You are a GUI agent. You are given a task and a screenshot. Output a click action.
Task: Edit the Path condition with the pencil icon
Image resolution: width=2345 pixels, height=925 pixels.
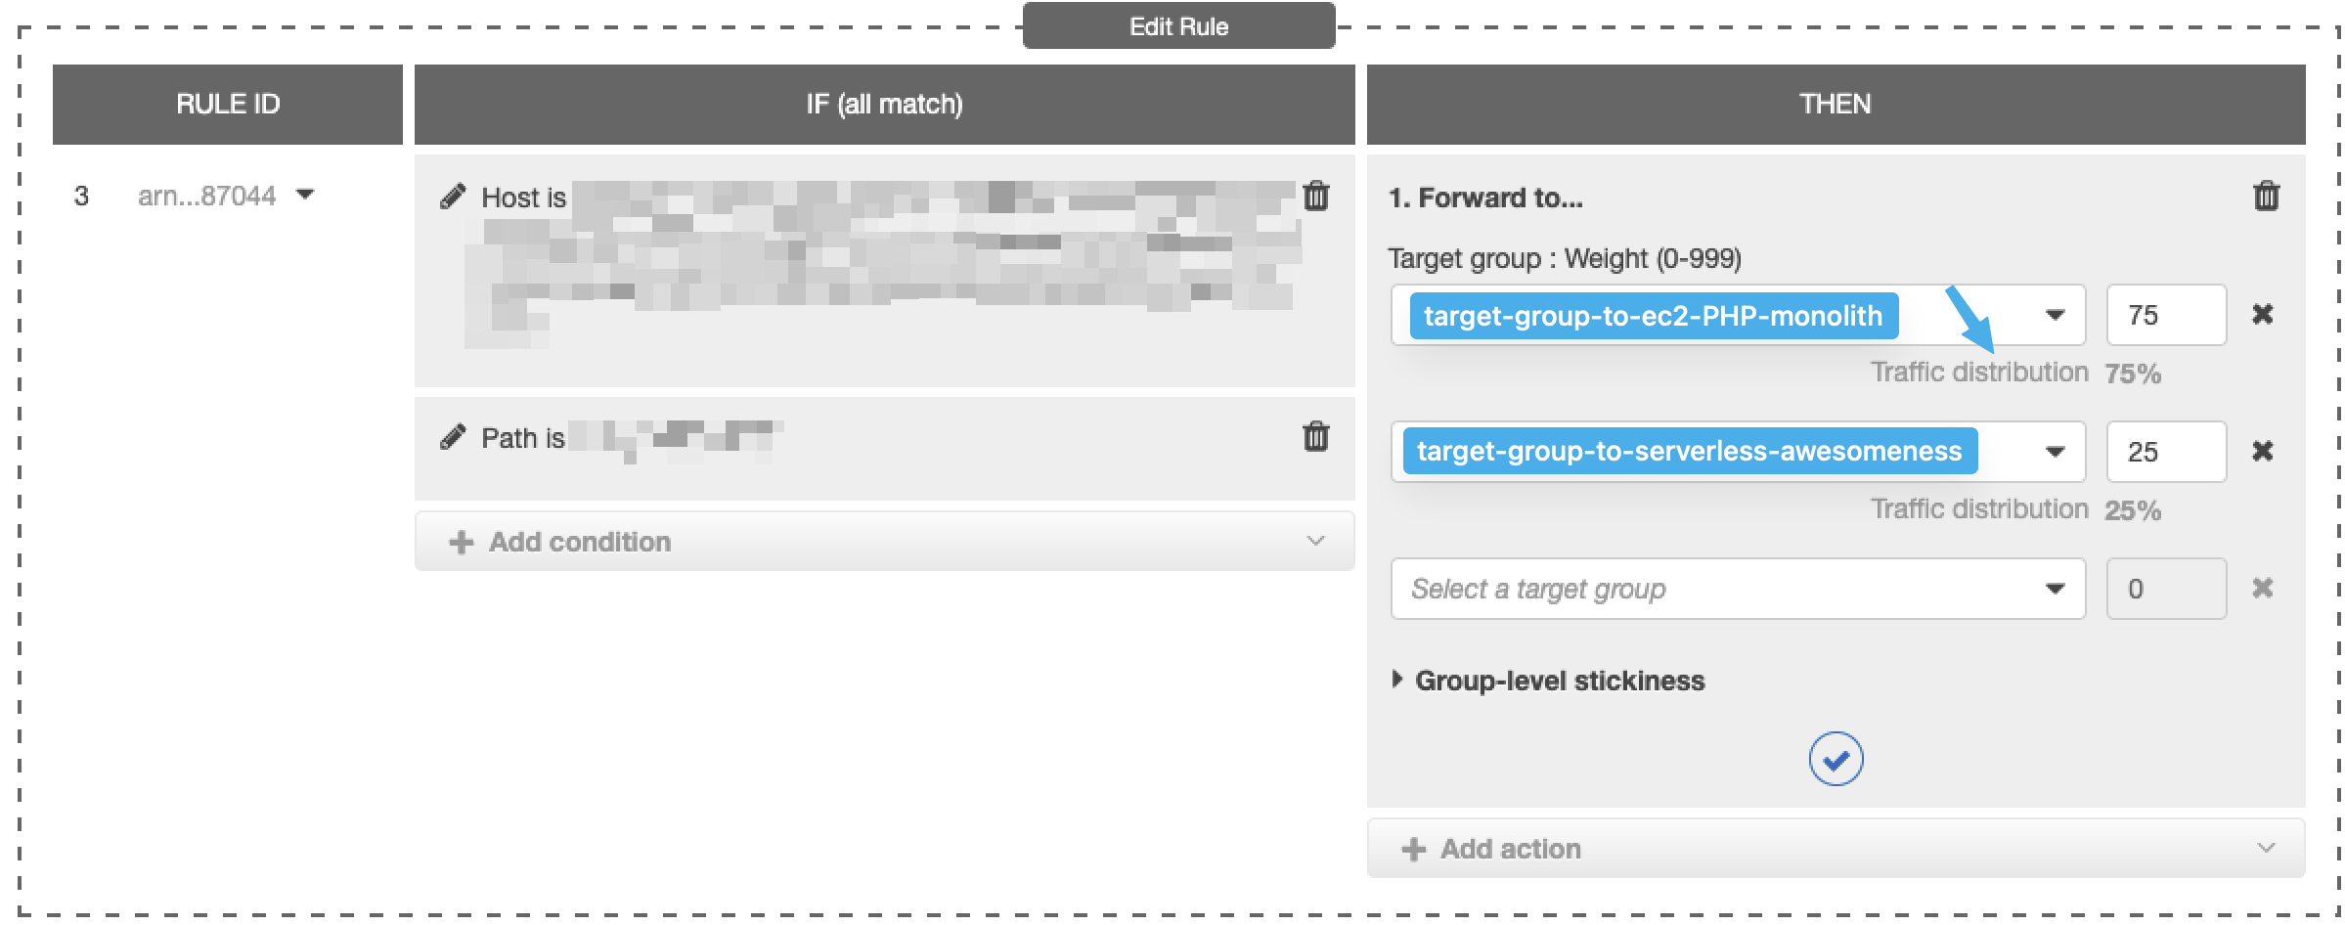[x=453, y=437]
